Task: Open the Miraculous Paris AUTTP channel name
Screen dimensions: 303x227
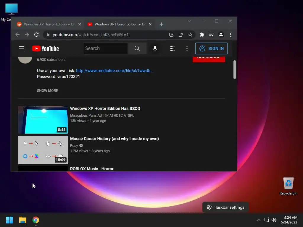Action: [102, 116]
